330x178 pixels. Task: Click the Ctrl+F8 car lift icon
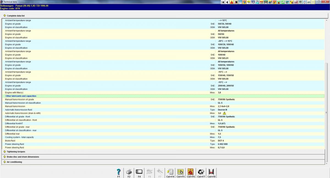click(x=211, y=173)
